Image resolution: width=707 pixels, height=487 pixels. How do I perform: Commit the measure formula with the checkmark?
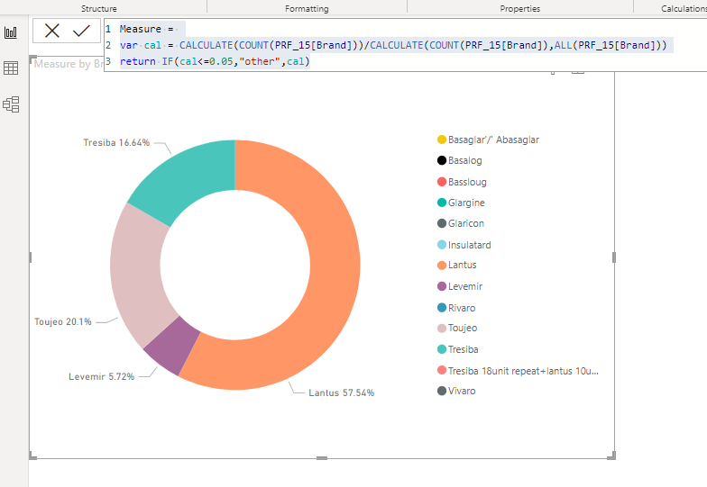point(81,31)
